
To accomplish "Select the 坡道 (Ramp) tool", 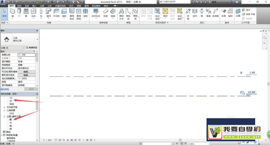I will point(105,13).
